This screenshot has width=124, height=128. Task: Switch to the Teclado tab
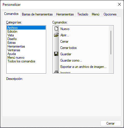(x=83, y=14)
